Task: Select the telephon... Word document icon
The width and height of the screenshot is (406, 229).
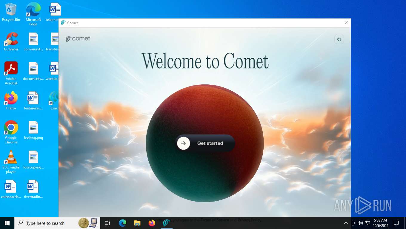Action: [53, 12]
